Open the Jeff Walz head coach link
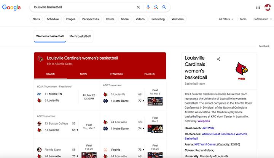274x158 pixels. coord(208,128)
